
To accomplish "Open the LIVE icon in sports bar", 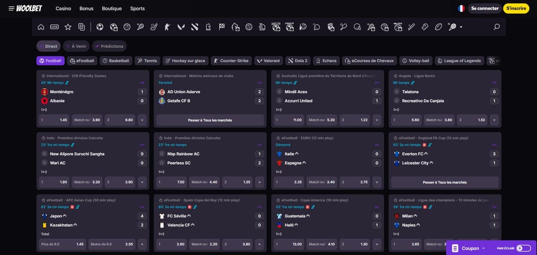I will click(55, 27).
